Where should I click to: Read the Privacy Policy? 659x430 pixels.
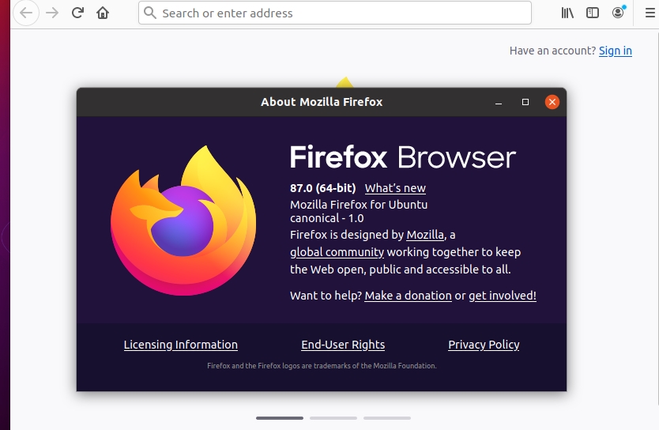coord(484,345)
